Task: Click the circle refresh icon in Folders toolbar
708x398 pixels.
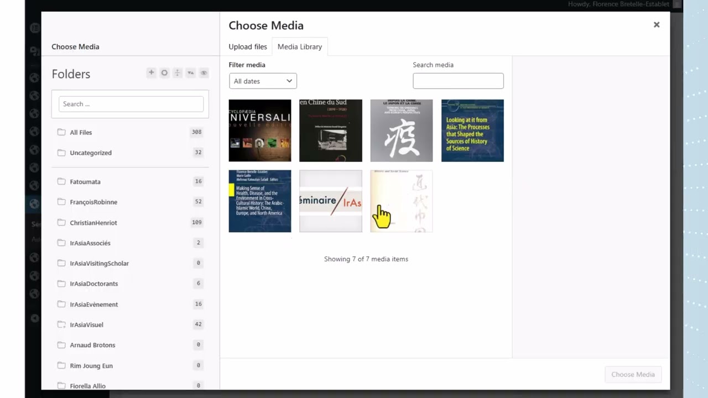Action: [x=164, y=73]
